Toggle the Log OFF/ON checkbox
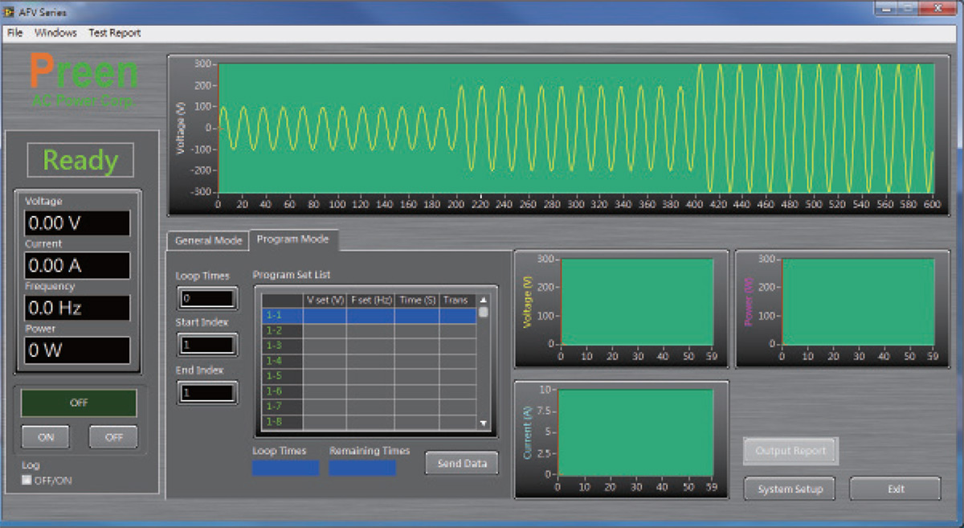 pos(27,481)
